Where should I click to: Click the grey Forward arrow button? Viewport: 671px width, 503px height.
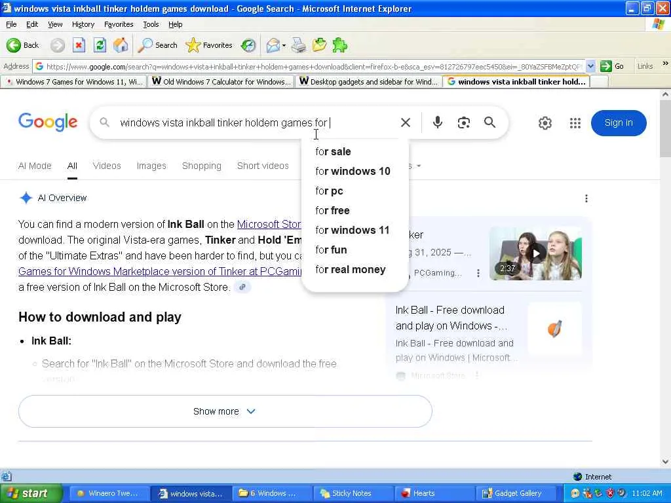58,45
